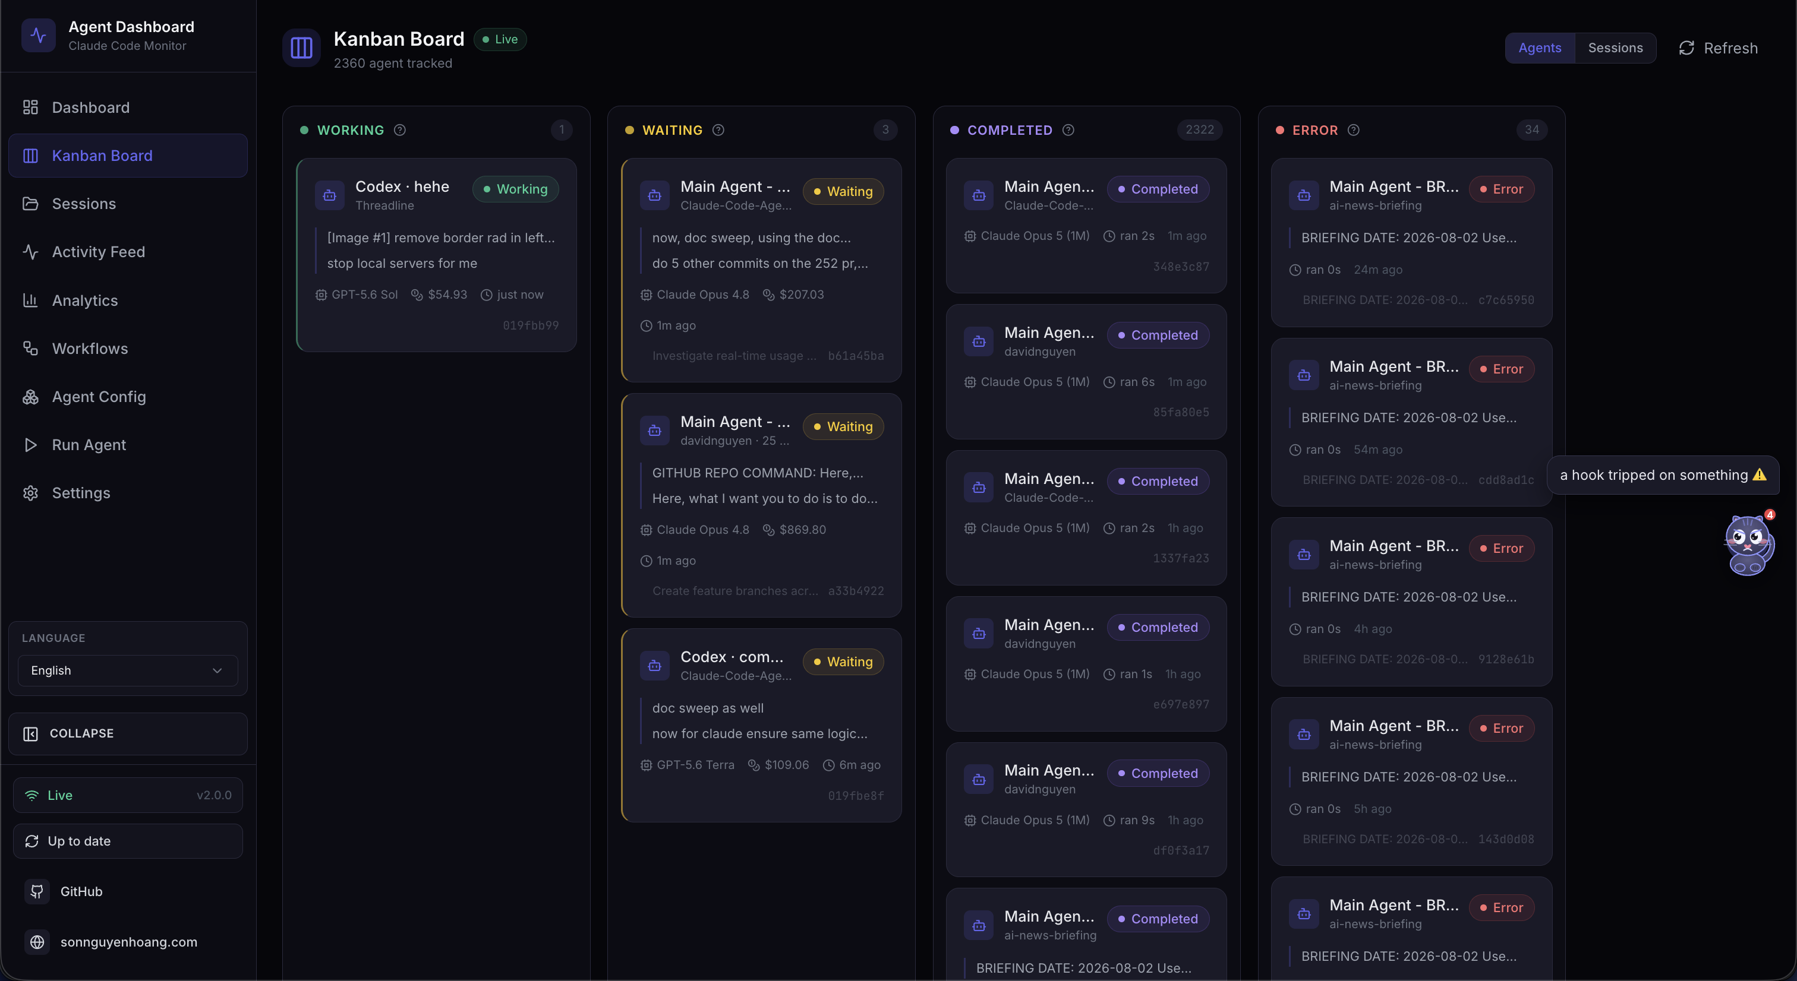Go to Dashboard page

point(128,107)
